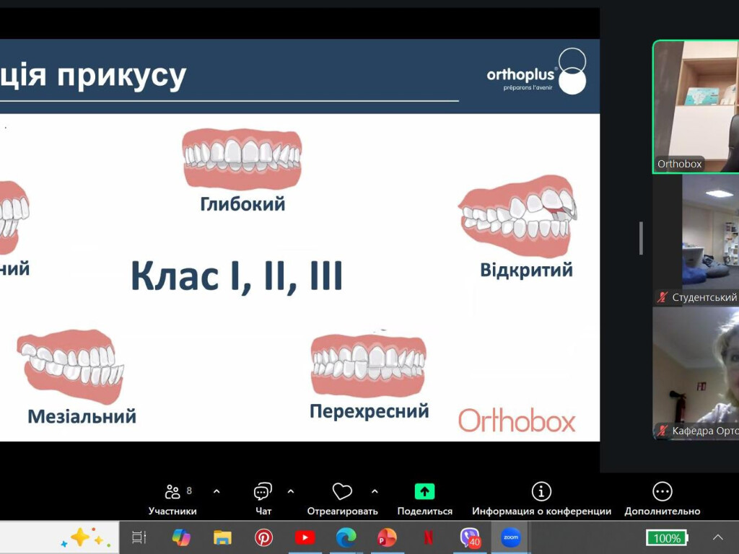
Task: Open the Дополнительно ellipsis menu
Action: click(x=663, y=491)
